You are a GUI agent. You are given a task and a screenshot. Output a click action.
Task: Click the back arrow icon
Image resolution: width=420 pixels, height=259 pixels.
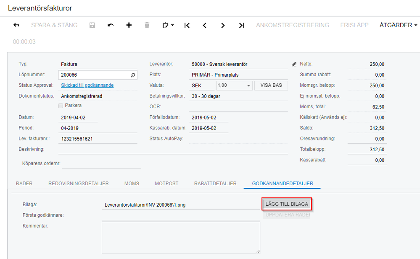tap(16, 25)
